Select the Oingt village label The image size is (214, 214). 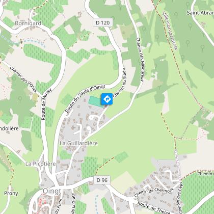52,191
